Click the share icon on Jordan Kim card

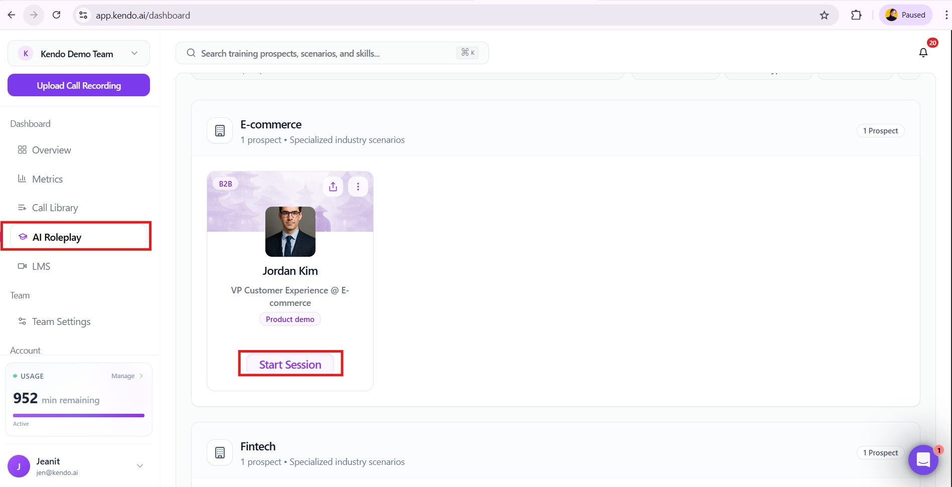(333, 187)
